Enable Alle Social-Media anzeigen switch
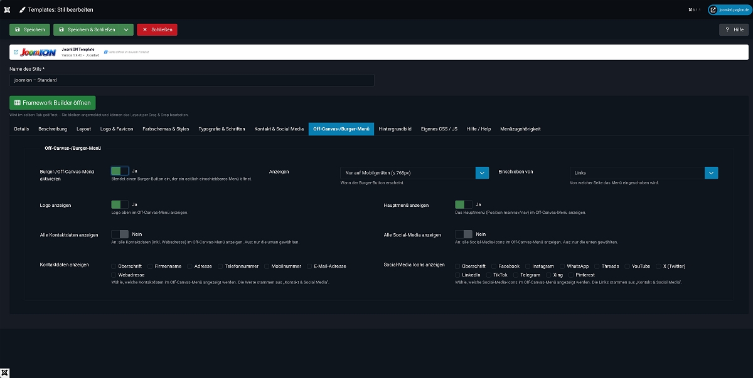The height and width of the screenshot is (378, 753). [464, 234]
